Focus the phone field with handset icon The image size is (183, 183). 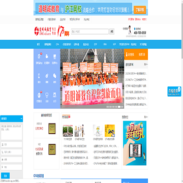click(12, 152)
